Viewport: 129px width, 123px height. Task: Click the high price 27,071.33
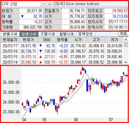[x=96, y=57]
